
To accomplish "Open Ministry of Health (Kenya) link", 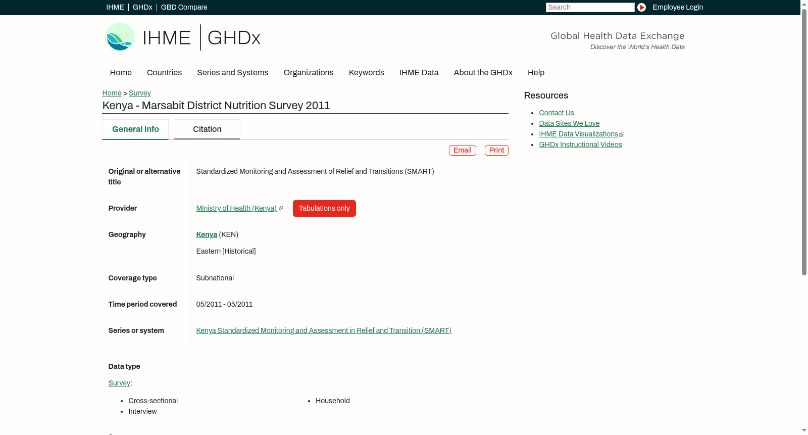I will (x=236, y=208).
